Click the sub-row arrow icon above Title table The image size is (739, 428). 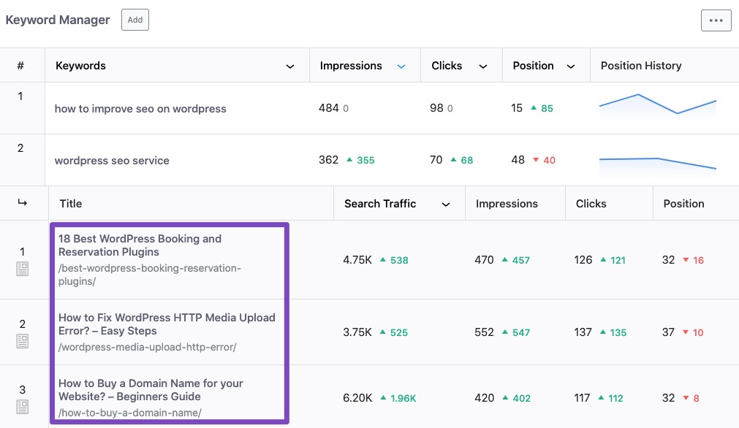[22, 203]
